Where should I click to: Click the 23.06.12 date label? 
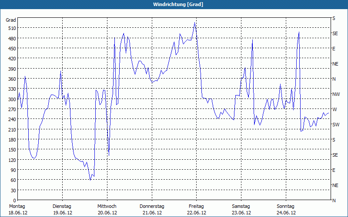tap(241, 213)
